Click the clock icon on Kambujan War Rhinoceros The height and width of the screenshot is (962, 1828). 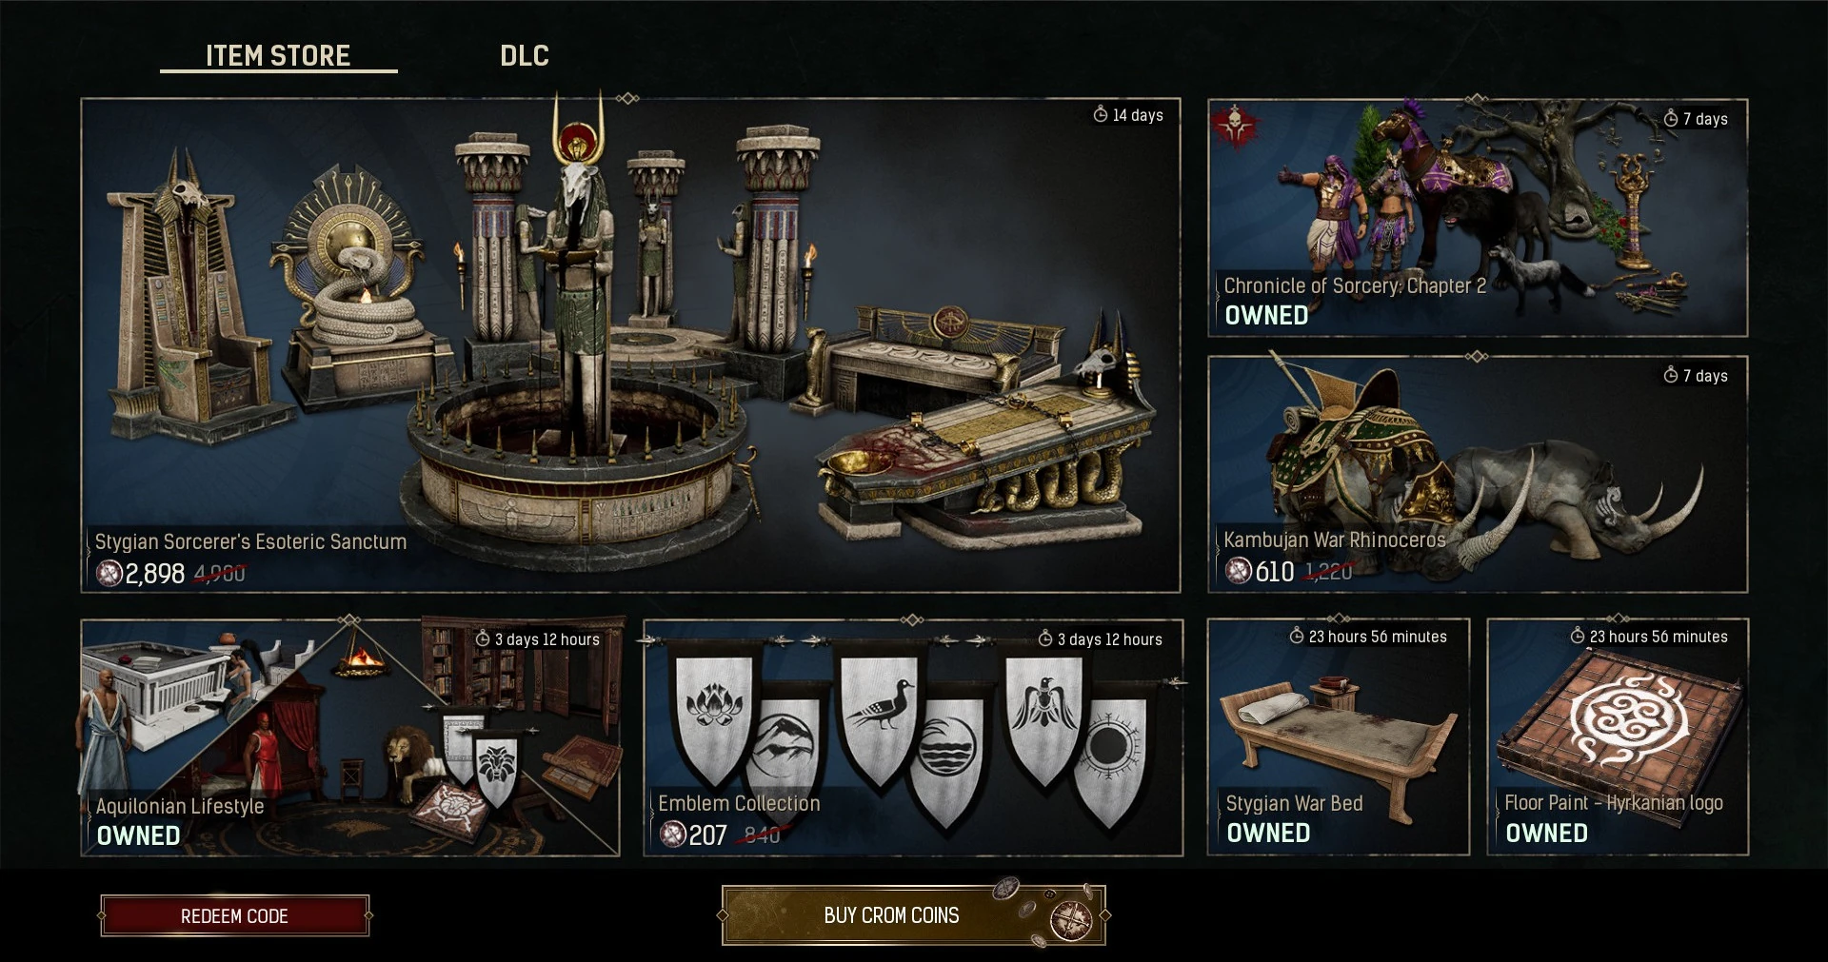tap(1671, 375)
